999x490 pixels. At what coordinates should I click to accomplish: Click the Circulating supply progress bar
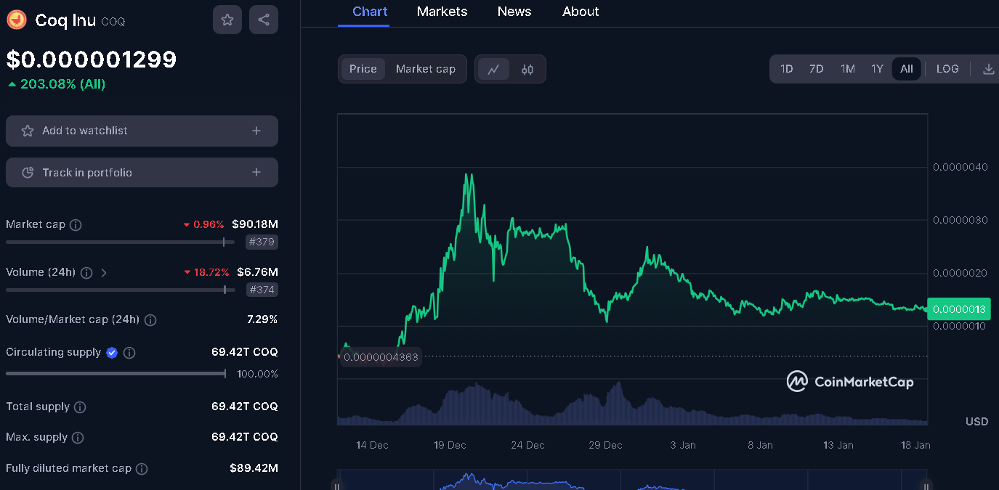point(116,374)
